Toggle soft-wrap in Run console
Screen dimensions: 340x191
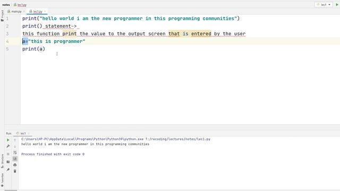coord(15,153)
